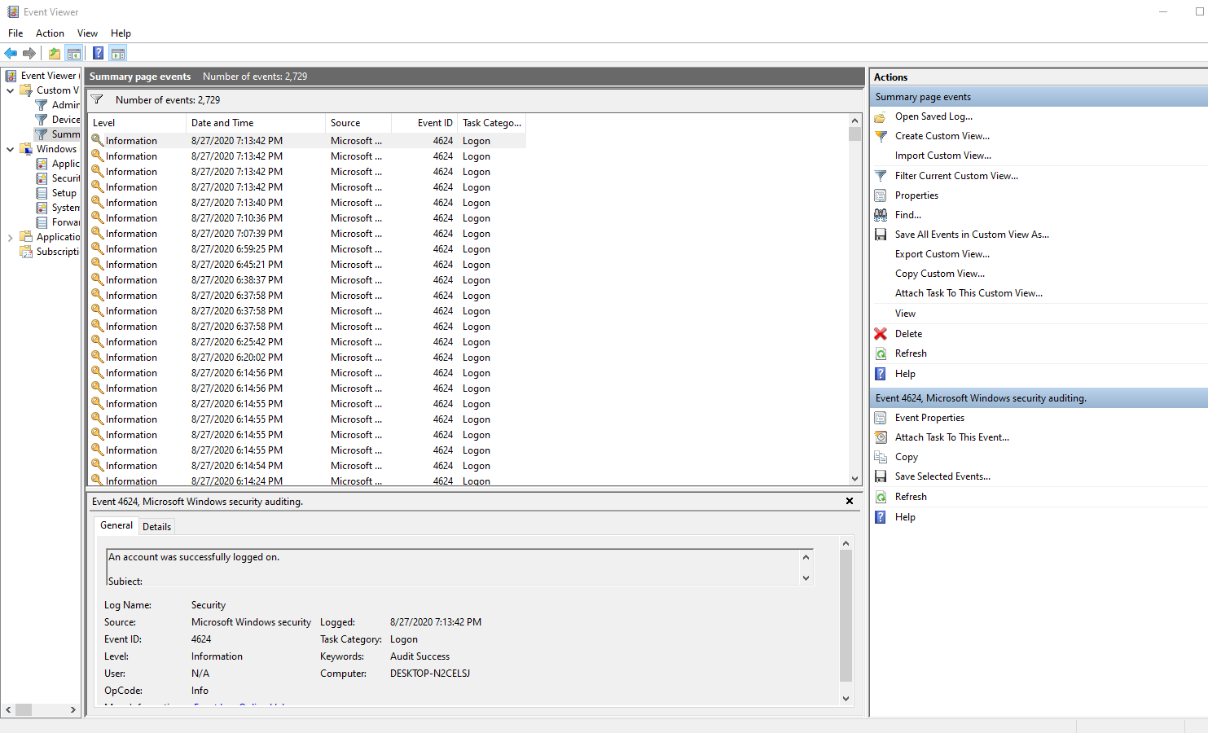This screenshot has height=733, width=1208.
Task: Select the General tab
Action: pyautogui.click(x=116, y=525)
